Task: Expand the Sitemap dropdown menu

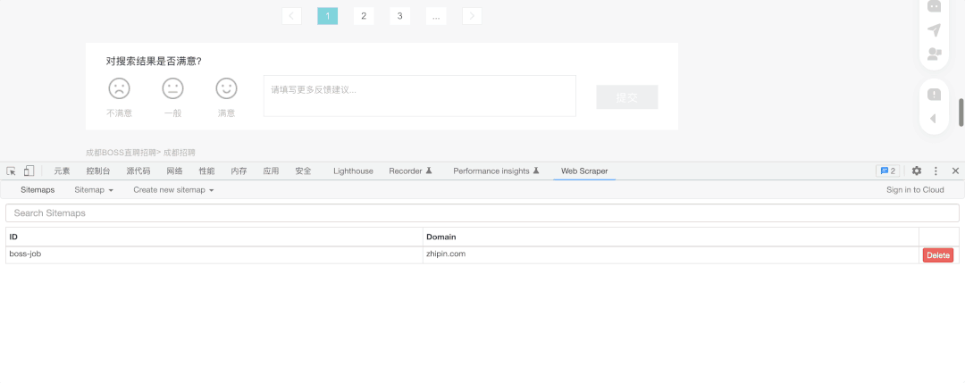Action: pyautogui.click(x=94, y=190)
